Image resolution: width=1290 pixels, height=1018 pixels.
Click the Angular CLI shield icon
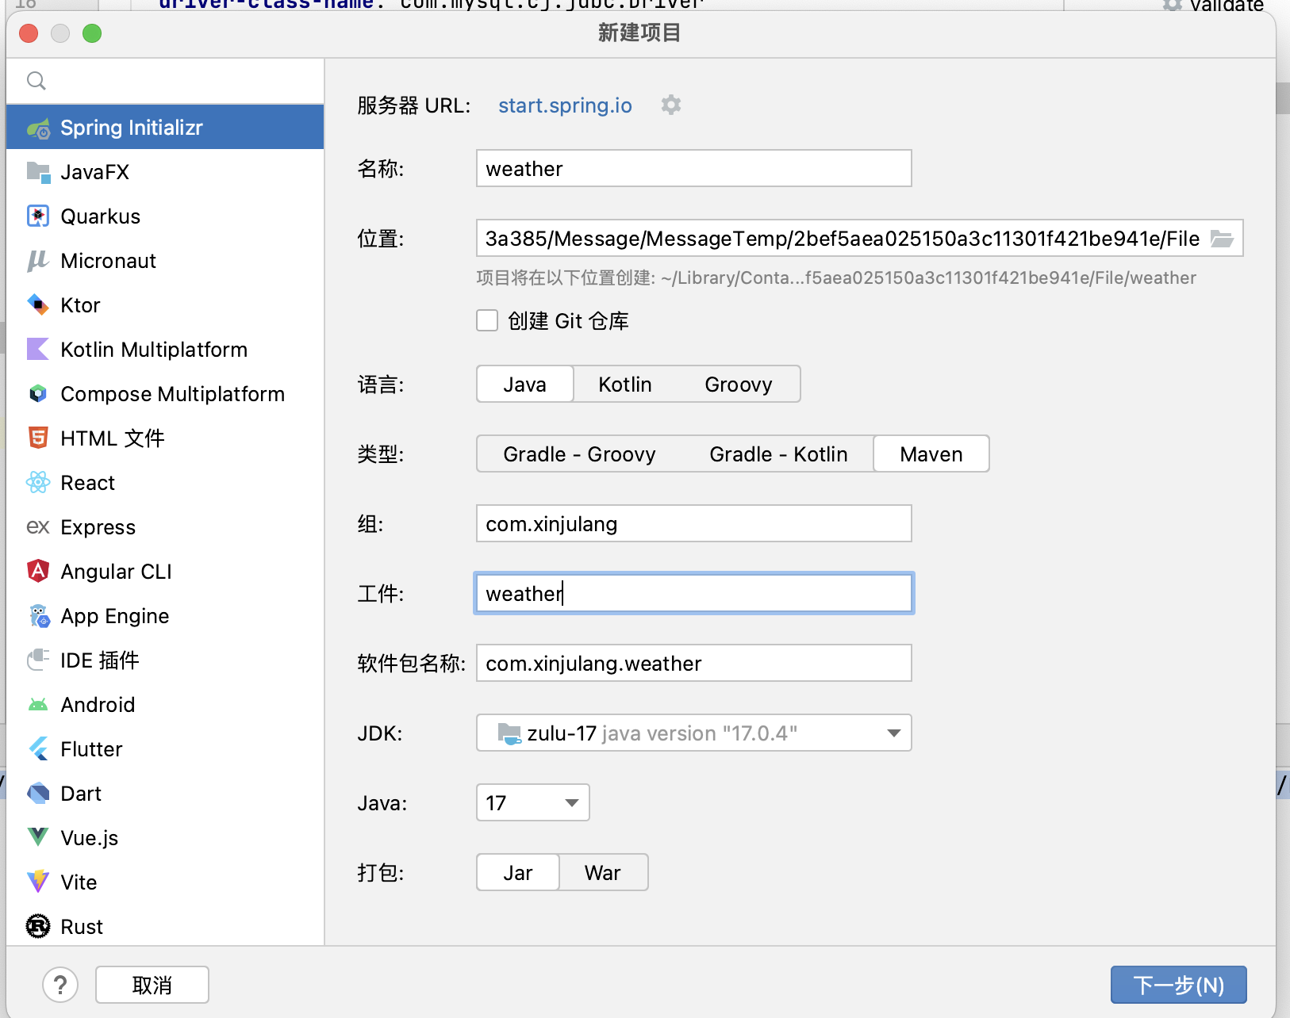click(38, 572)
